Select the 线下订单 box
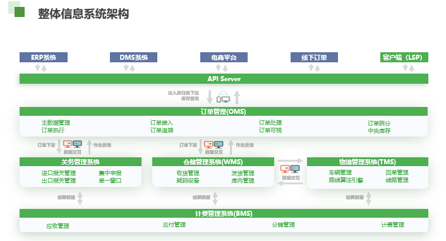This screenshot has height=241, width=446. coord(314,57)
